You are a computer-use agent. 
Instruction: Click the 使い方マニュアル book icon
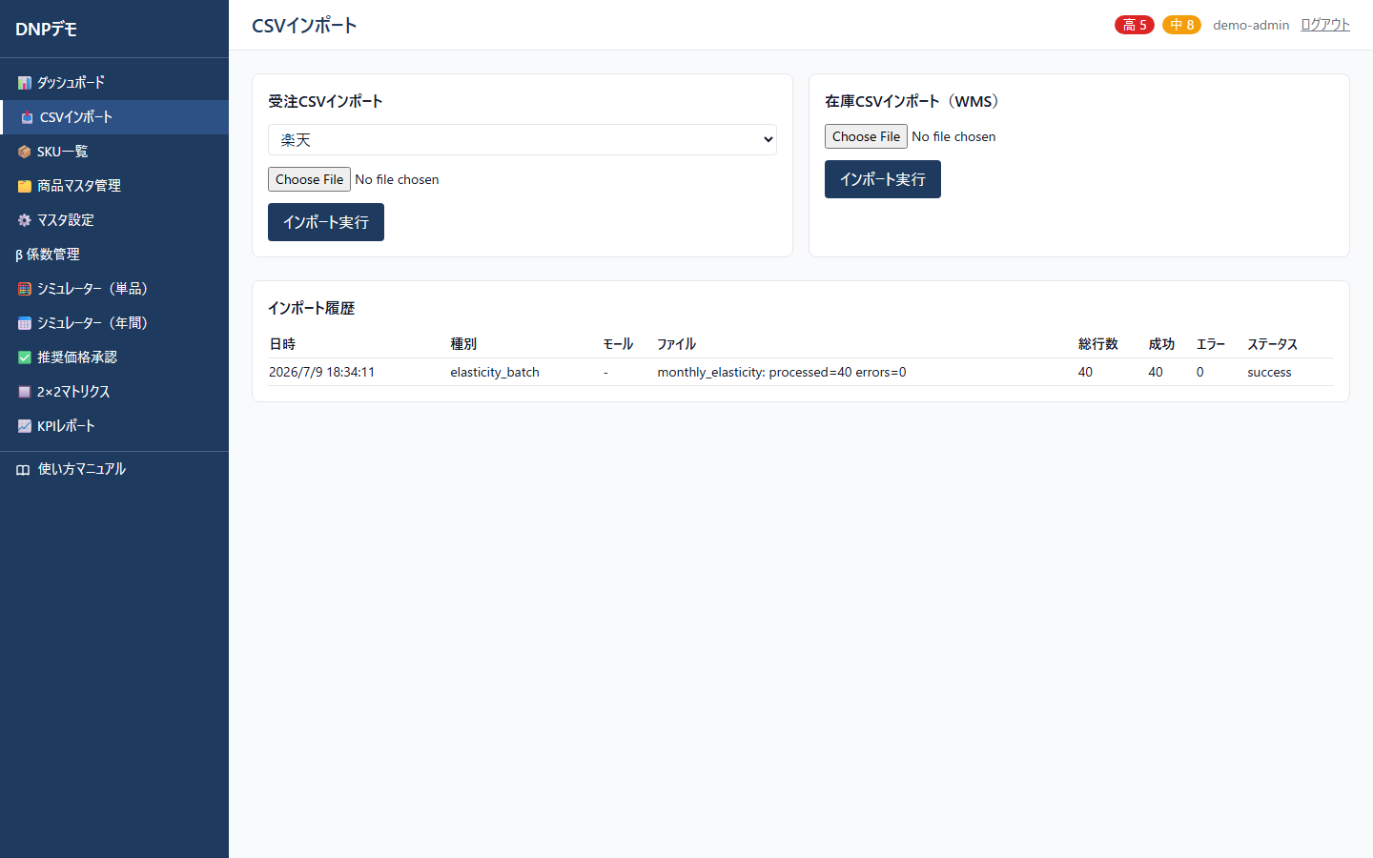click(23, 469)
